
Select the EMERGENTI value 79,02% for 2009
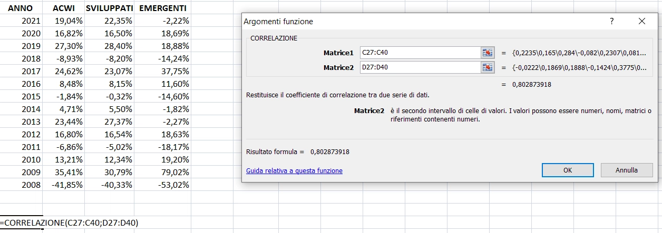click(x=162, y=172)
